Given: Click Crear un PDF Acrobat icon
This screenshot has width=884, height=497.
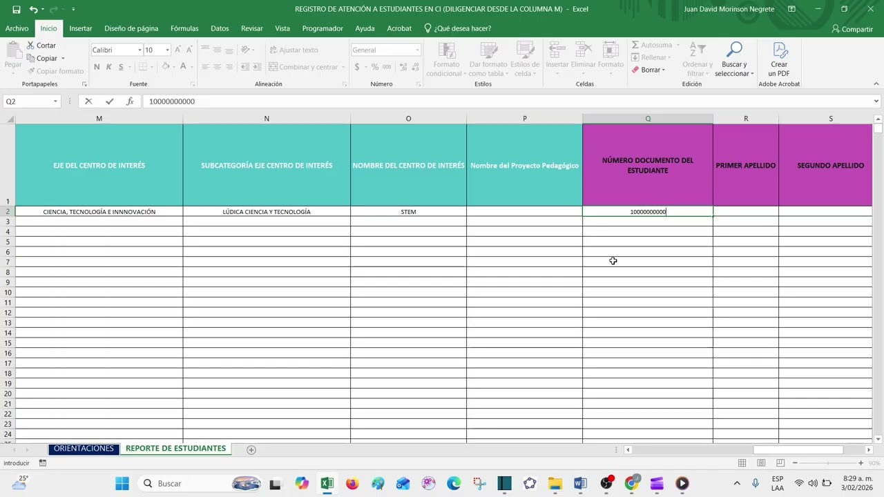Looking at the screenshot, I should tap(779, 59).
